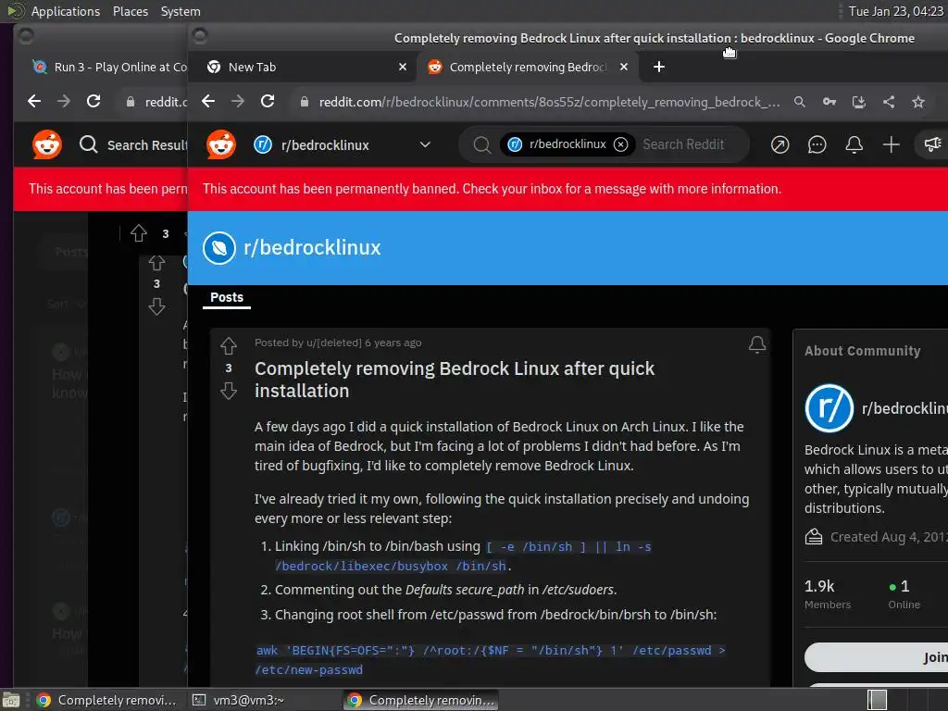Screen dimensions: 948x711
Task: Select the Posts tab in r/bedrocklinux
Action: 227,297
